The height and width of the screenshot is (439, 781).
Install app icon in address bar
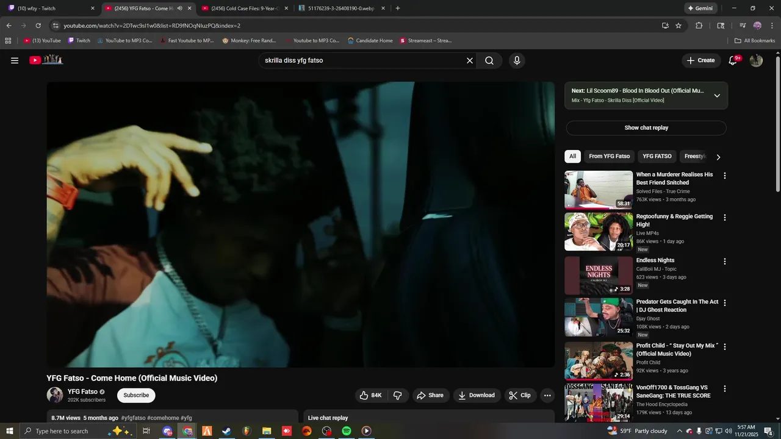665,26
